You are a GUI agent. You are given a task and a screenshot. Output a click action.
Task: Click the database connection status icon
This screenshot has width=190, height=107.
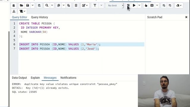tap(14, 5)
